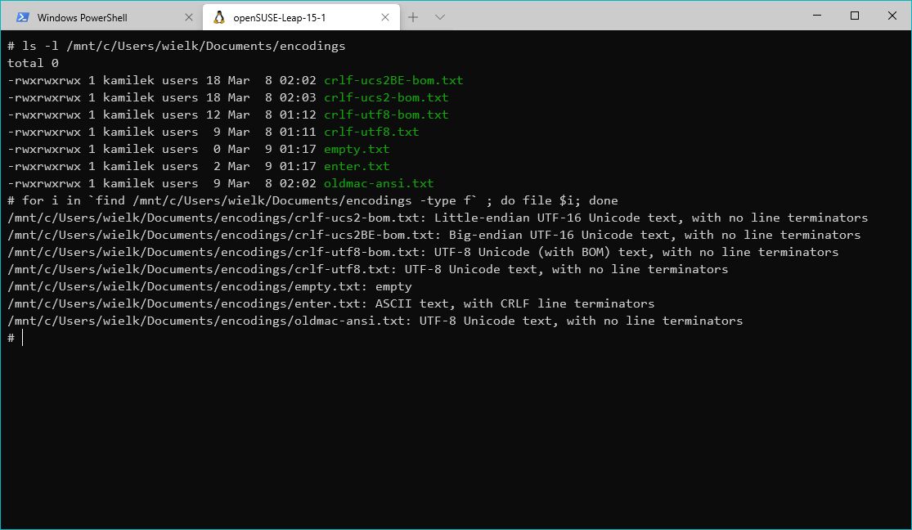Close the Windows PowerShell tab
The height and width of the screenshot is (530, 912).
click(x=189, y=17)
